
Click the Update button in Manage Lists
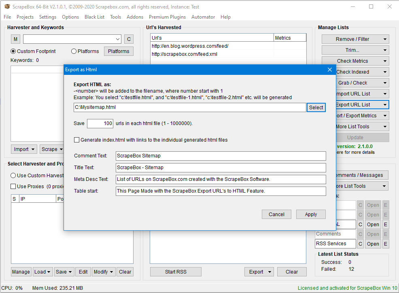click(362, 138)
